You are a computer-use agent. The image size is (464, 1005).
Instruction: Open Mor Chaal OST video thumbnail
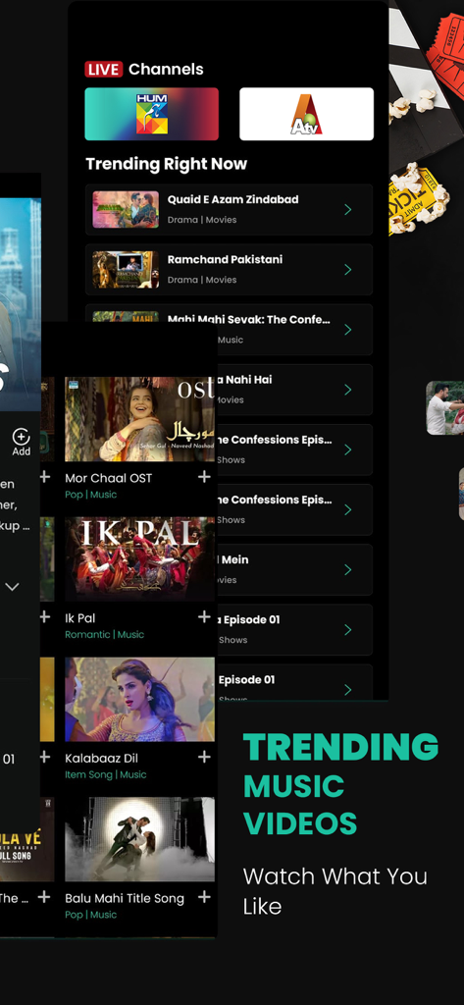139,419
